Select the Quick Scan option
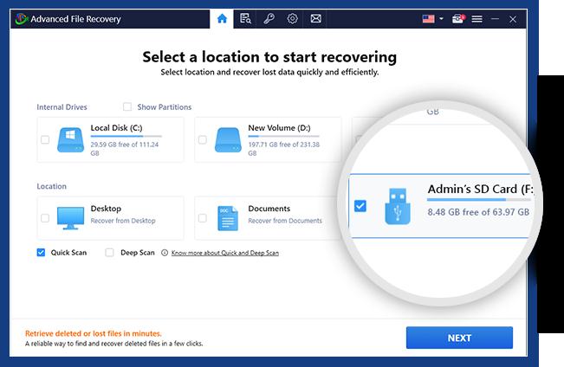 [x=41, y=253]
